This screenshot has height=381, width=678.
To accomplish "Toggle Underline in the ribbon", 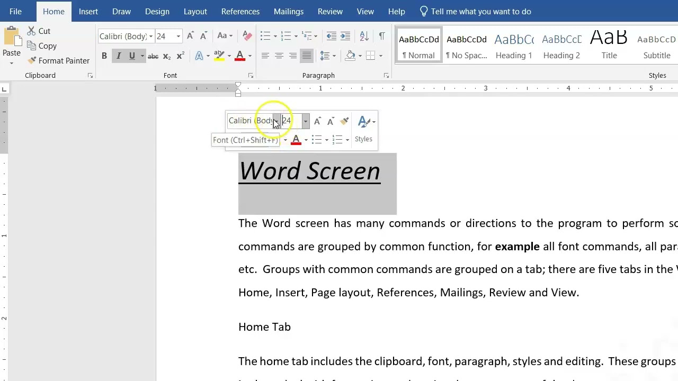I will pos(132,56).
